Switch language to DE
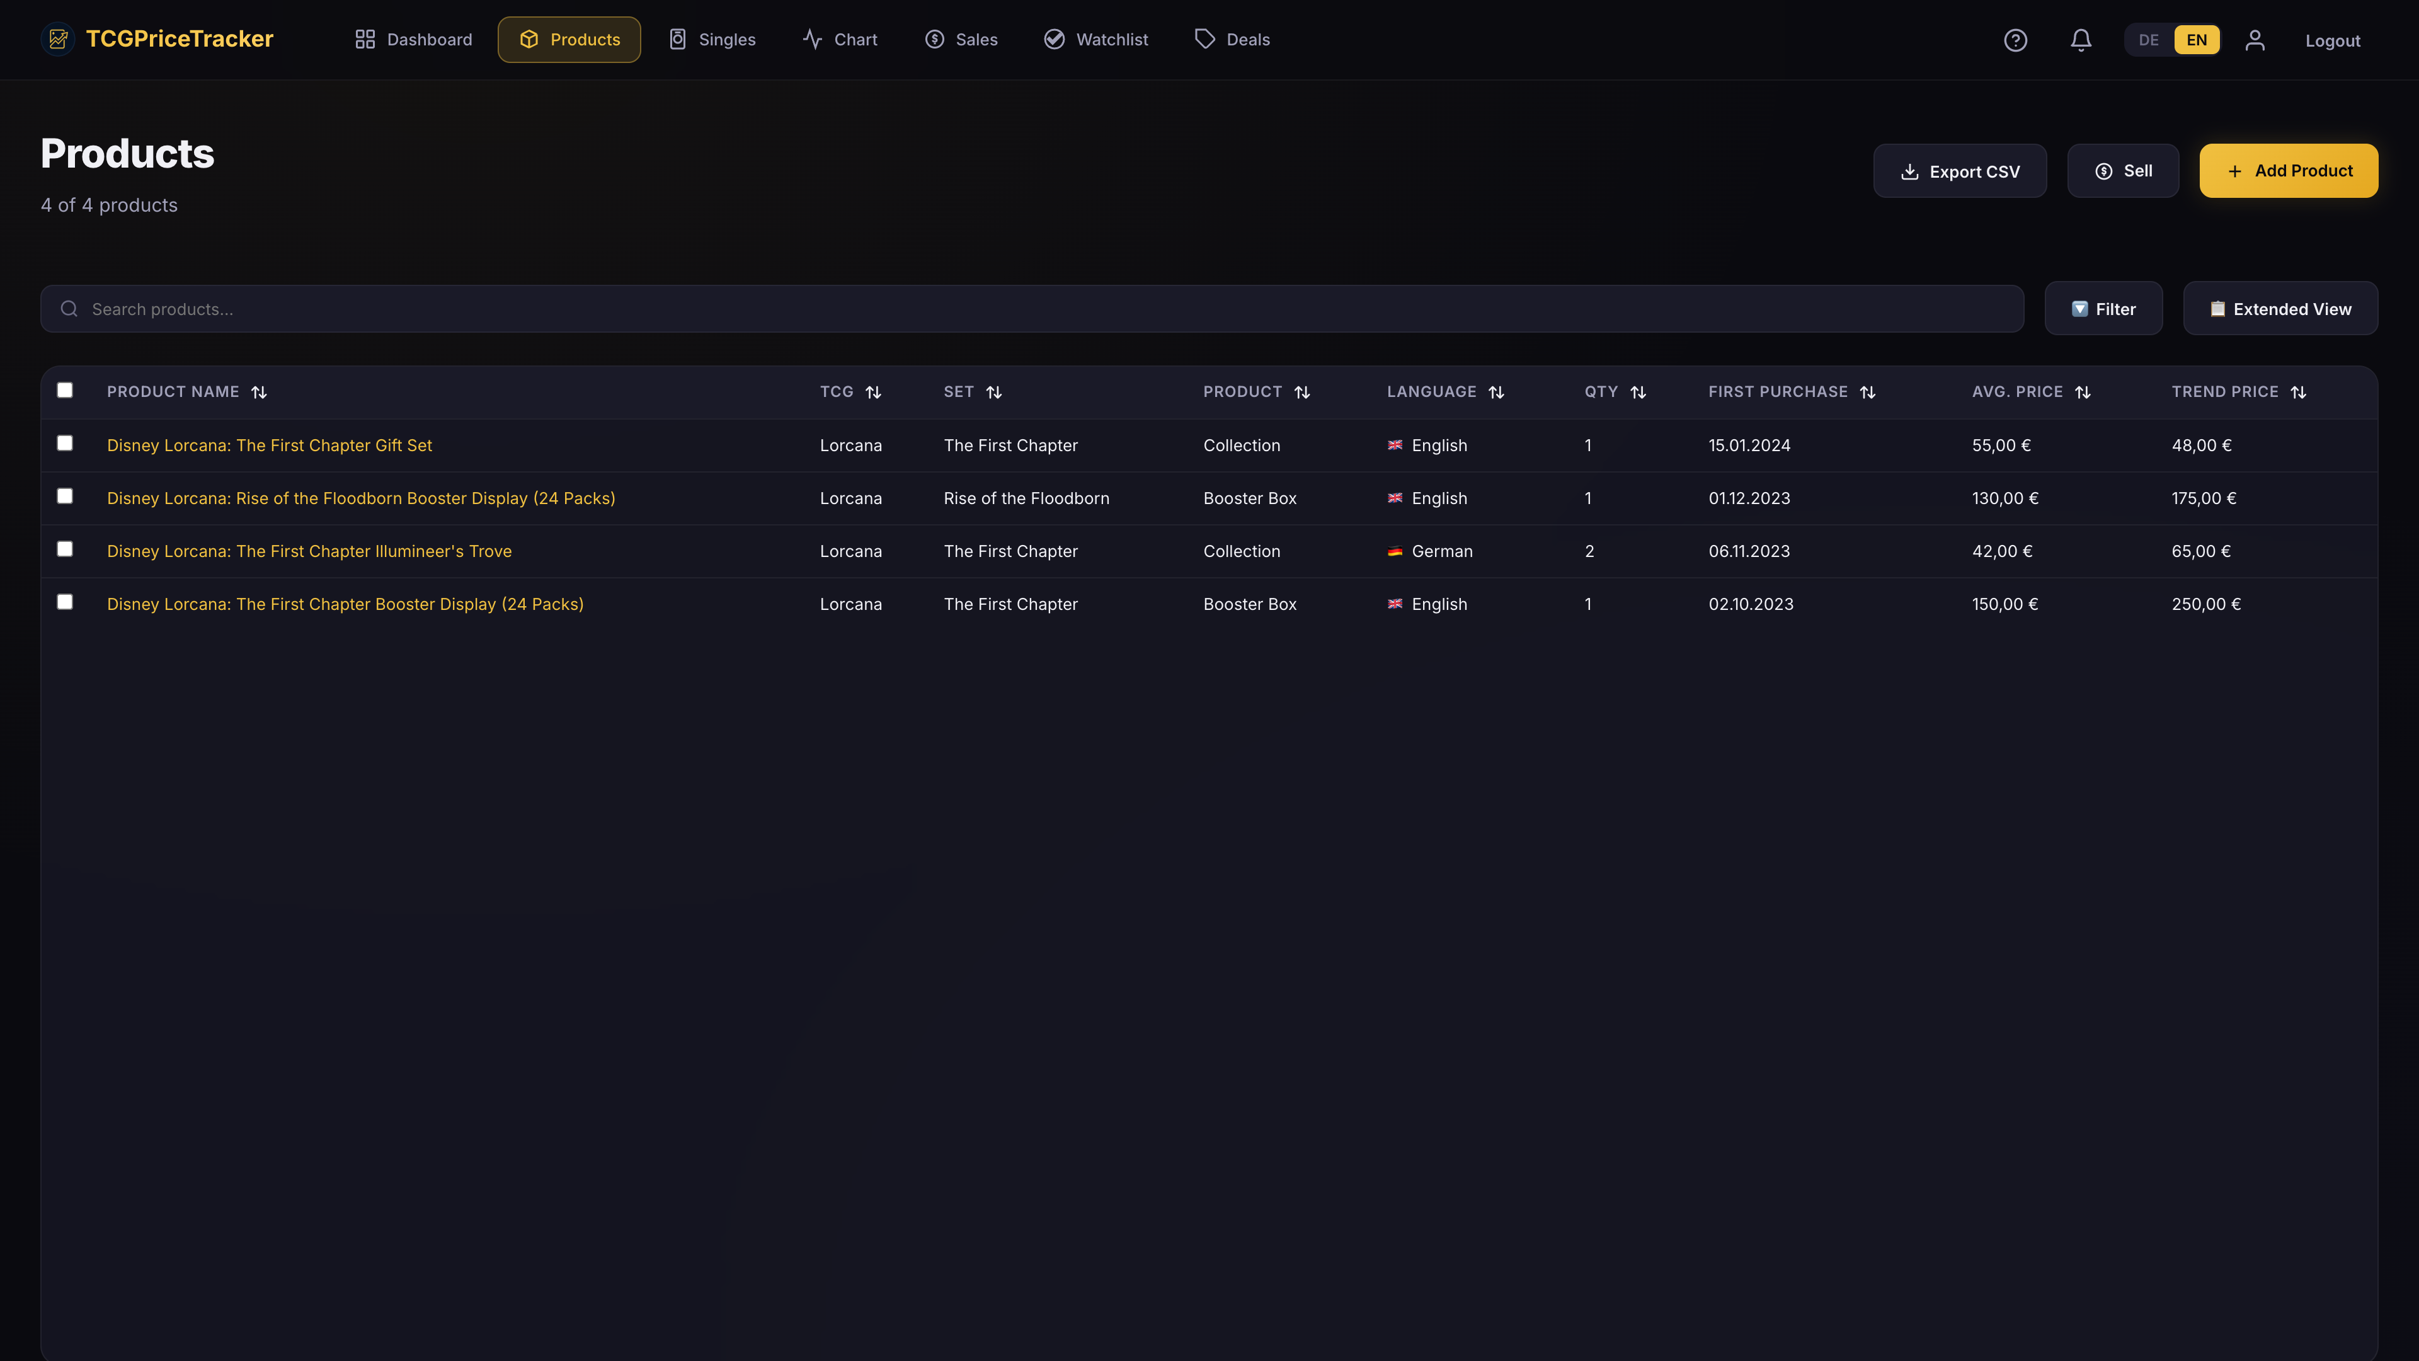The height and width of the screenshot is (1361, 2419). coord(2149,40)
